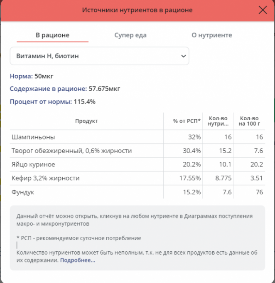Viewport: 275px width, 283px height.
Task: Click the Кол-во нутри... column header
Action: coord(218,121)
